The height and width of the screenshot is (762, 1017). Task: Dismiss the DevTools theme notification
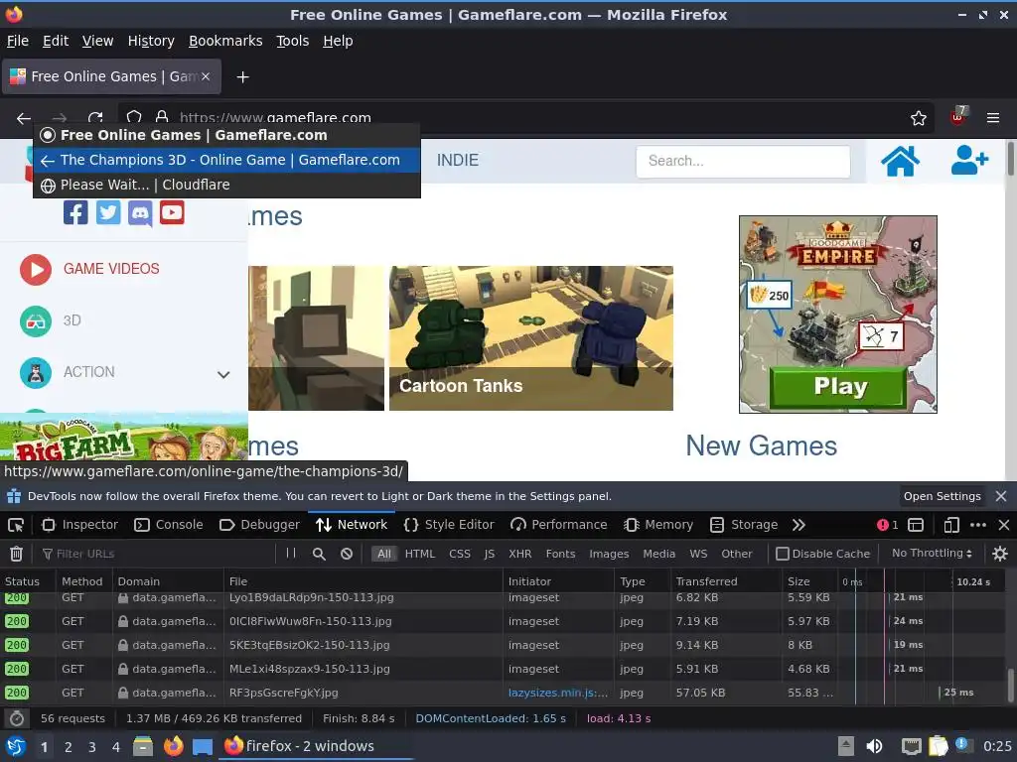pyautogui.click(x=1001, y=496)
